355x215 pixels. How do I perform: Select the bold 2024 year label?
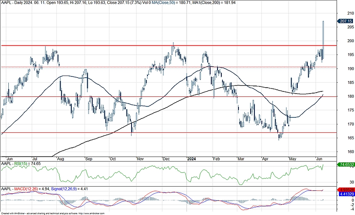pyautogui.click(x=191, y=159)
